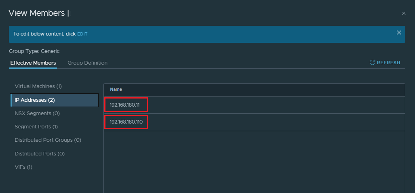Select the IP Addresses (2) category
This screenshot has width=415, height=193.
pos(35,100)
